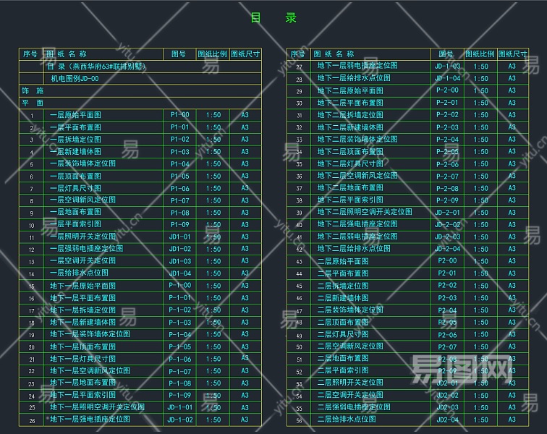Select row text 一层新建墙体图
This screenshot has width=547, height=434.
click(75, 152)
